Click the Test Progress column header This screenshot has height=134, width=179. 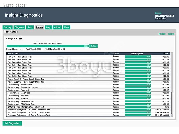[137, 54]
